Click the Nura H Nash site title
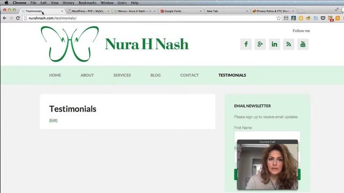The image size is (344, 193). tap(147, 44)
